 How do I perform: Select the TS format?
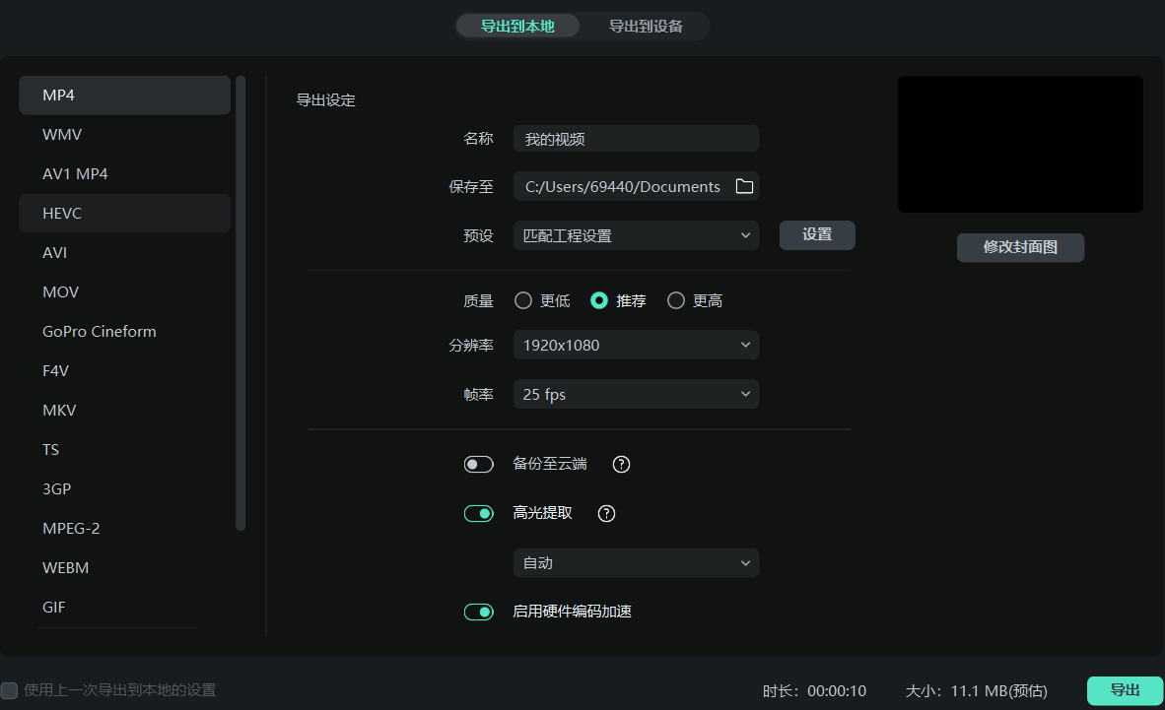(x=125, y=449)
